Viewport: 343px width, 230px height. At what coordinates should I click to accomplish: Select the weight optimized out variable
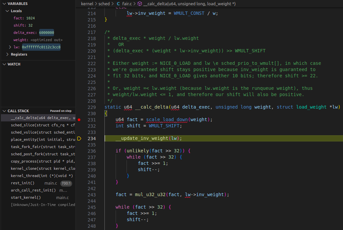click(x=38, y=40)
